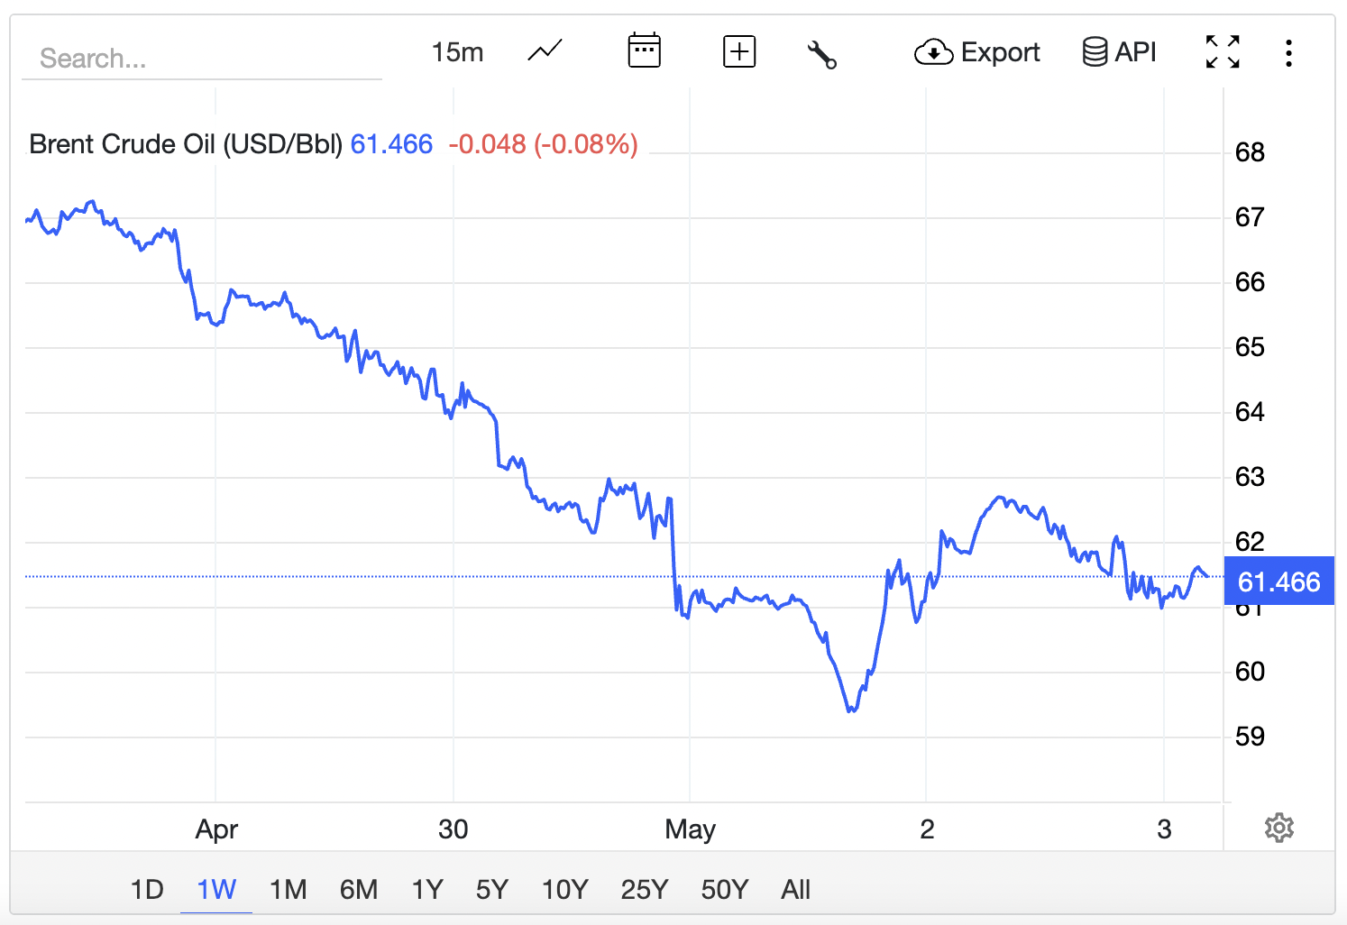Select the 1Y time range
The image size is (1347, 925).
[x=427, y=890]
